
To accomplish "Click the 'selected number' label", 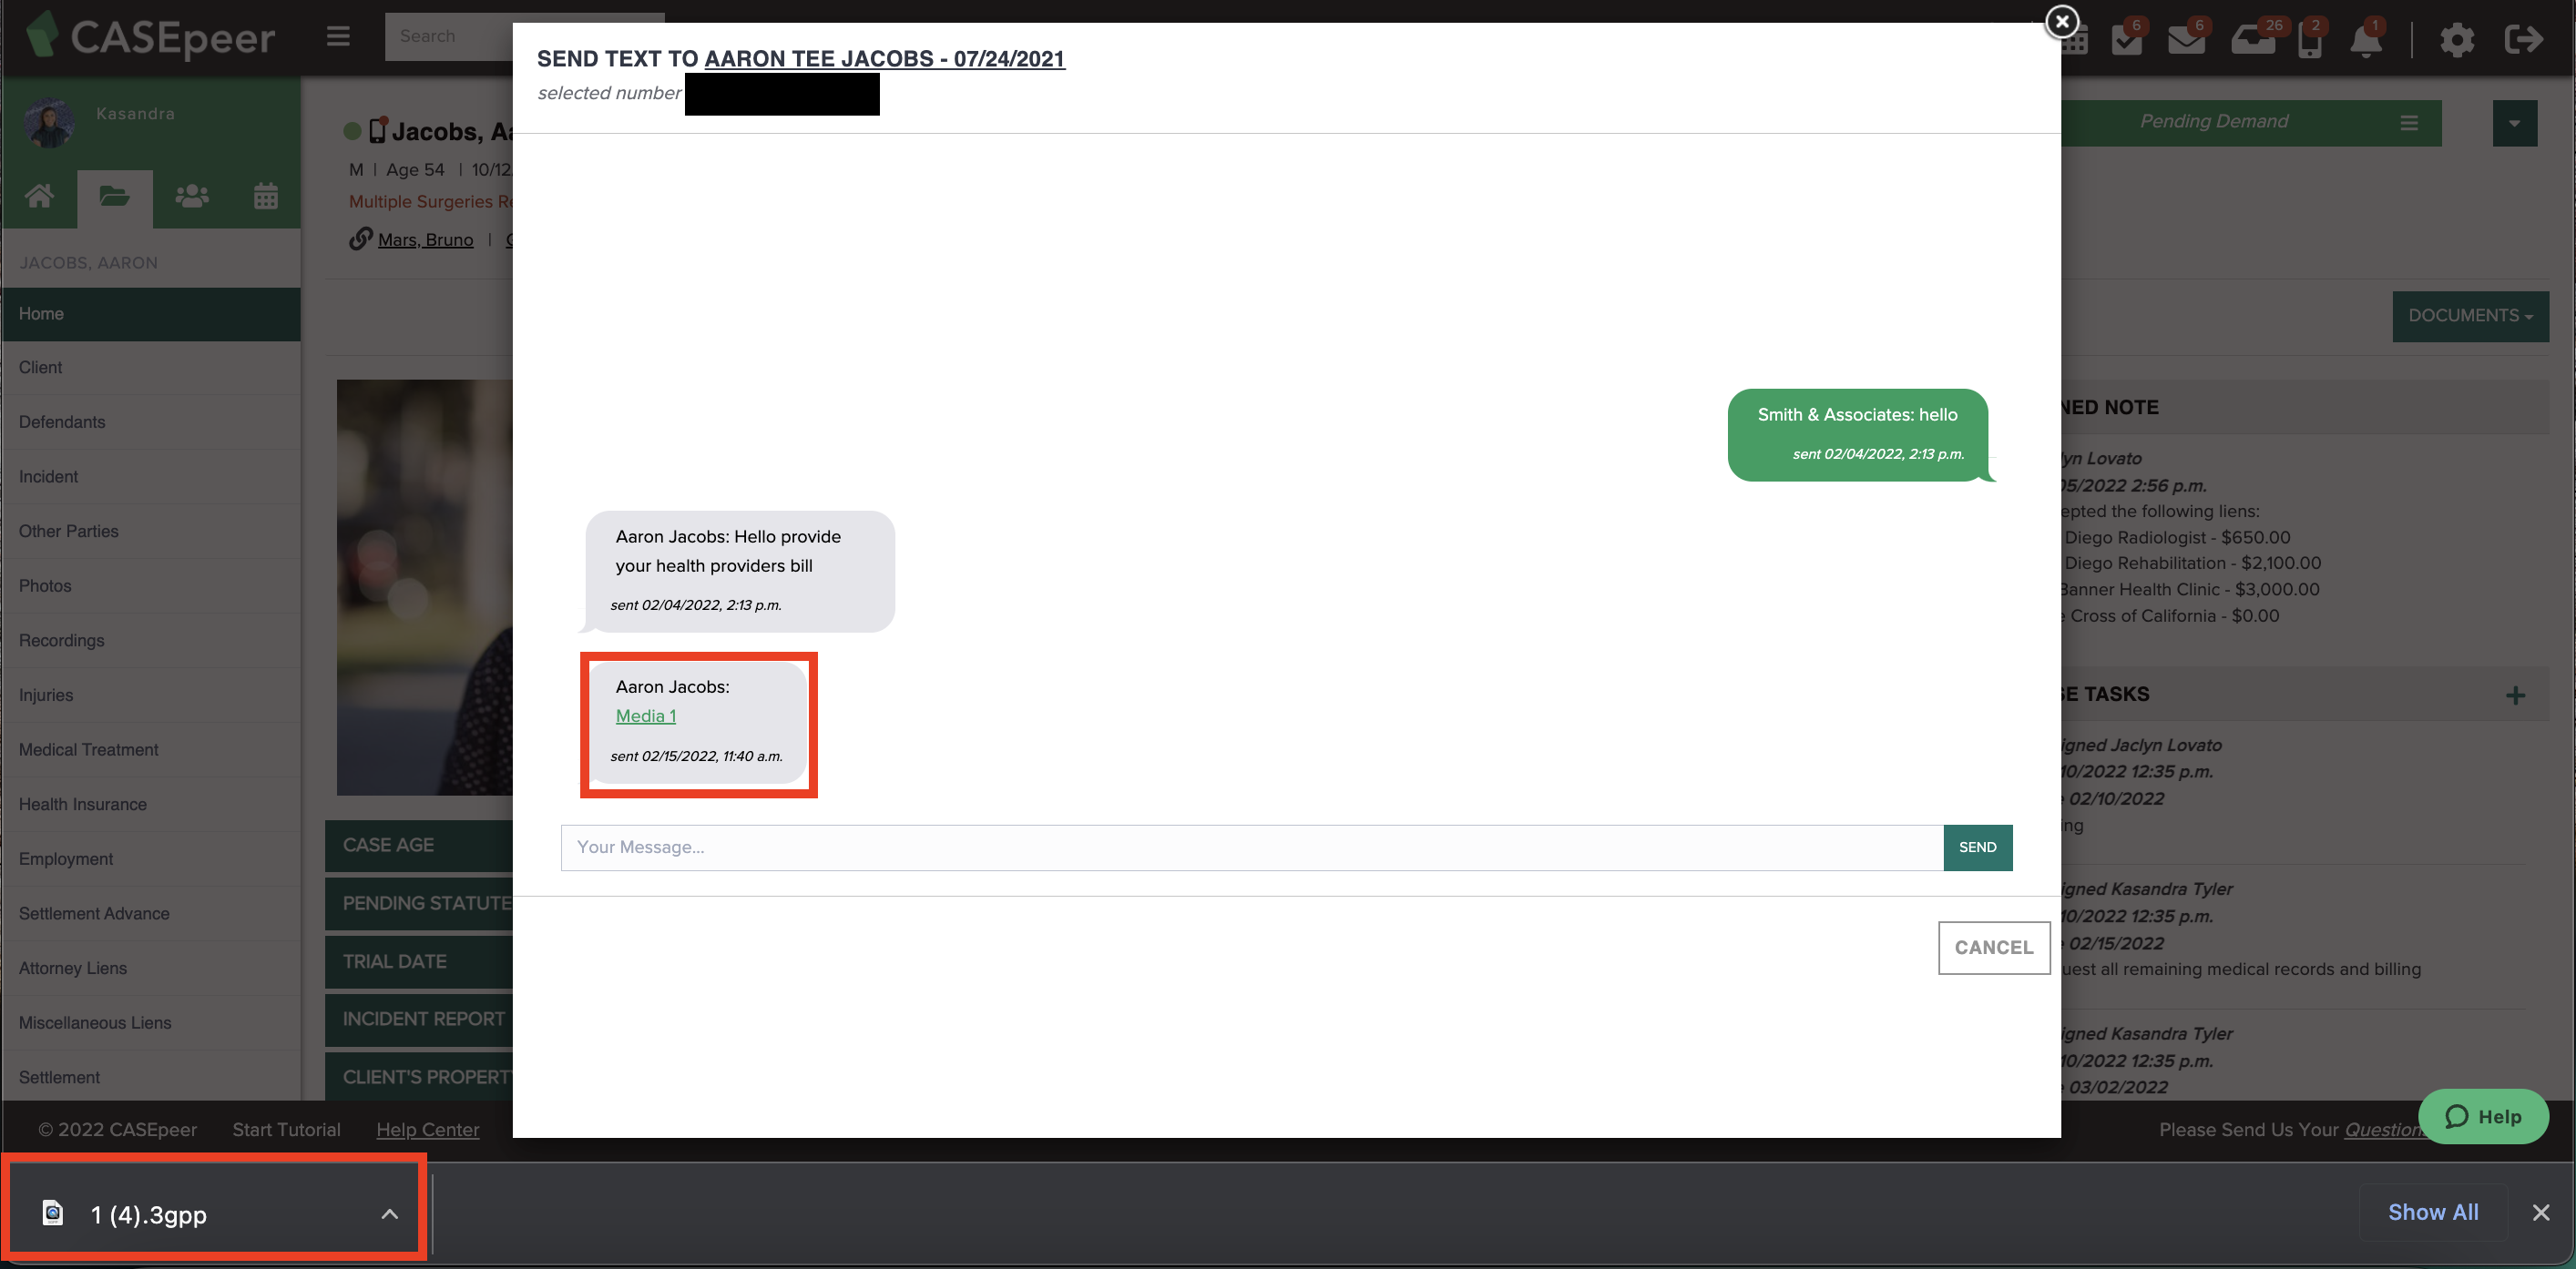I will point(609,93).
